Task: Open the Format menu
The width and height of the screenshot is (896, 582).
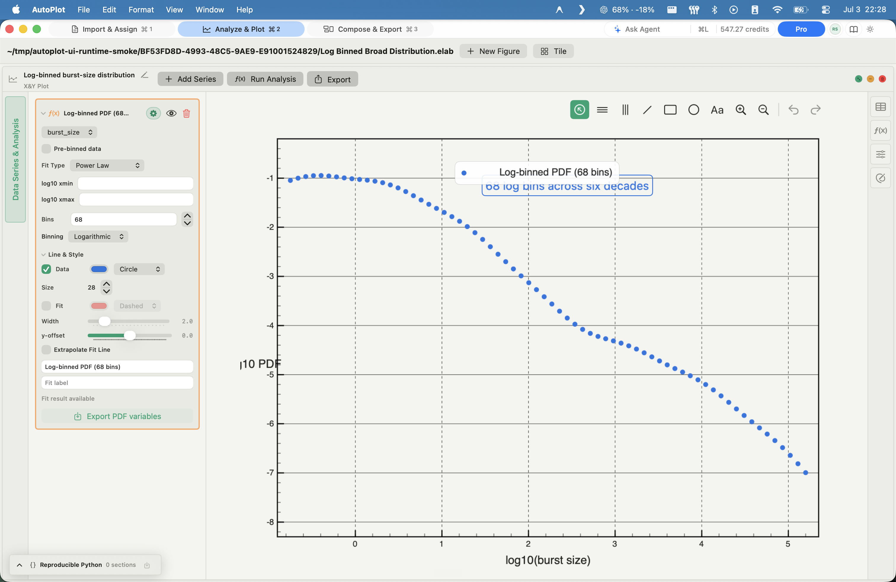Action: click(141, 9)
